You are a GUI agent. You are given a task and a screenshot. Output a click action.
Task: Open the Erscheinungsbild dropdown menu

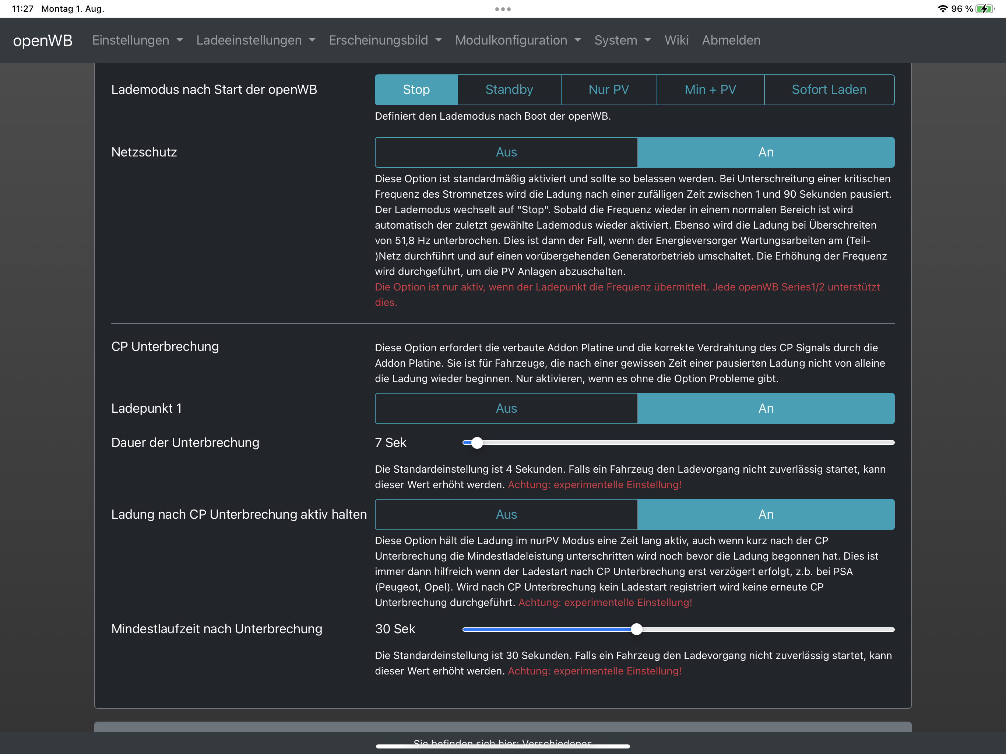point(385,40)
